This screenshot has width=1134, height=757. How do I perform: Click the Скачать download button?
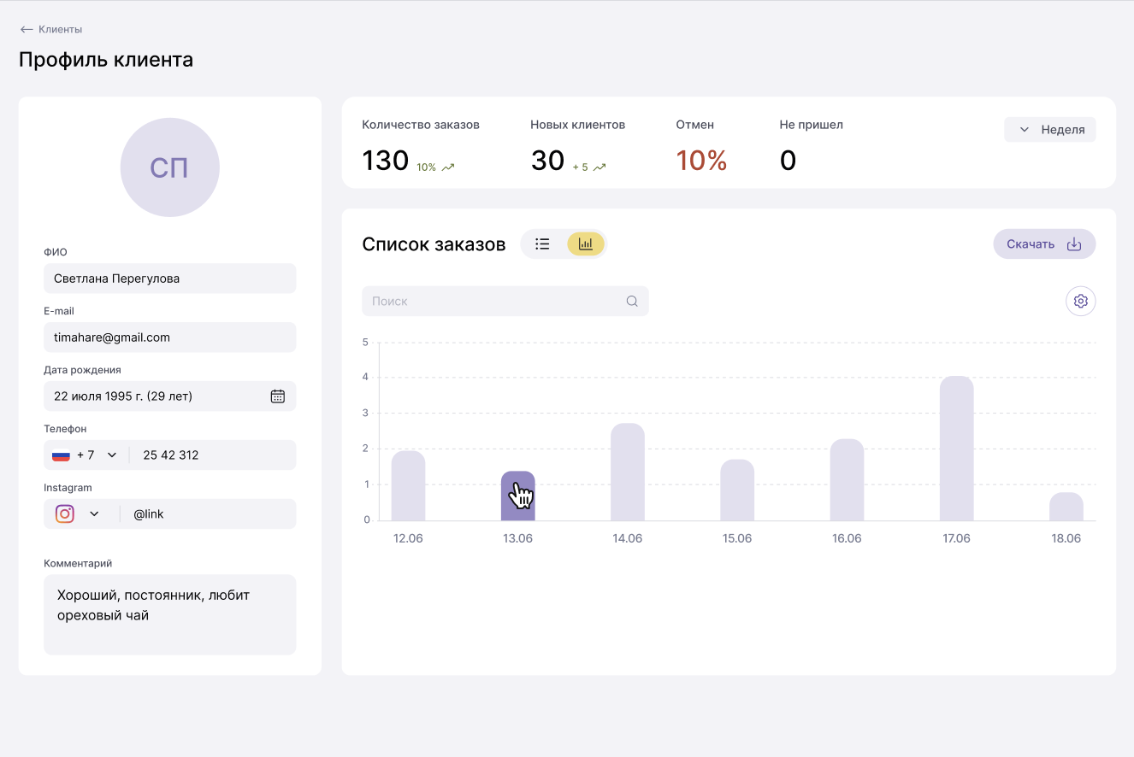tap(1044, 244)
